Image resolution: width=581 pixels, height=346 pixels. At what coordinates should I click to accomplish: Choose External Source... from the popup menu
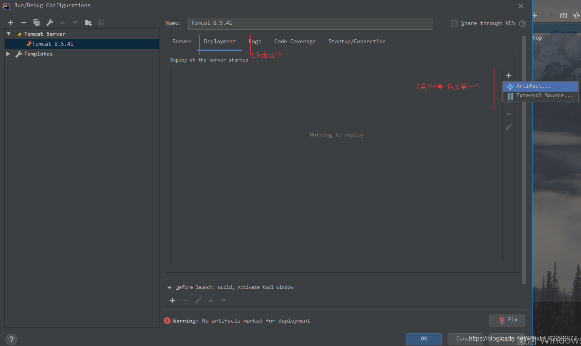540,96
